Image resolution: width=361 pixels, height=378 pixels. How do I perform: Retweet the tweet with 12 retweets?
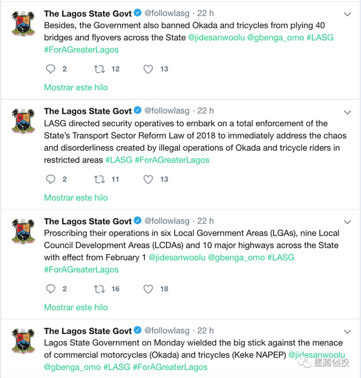99,69
